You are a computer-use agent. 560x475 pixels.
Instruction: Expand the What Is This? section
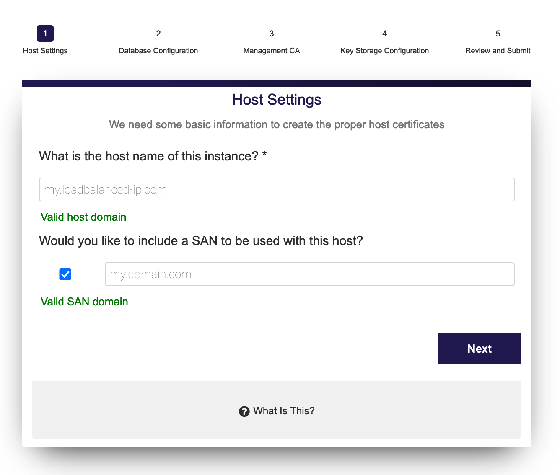[284, 411]
